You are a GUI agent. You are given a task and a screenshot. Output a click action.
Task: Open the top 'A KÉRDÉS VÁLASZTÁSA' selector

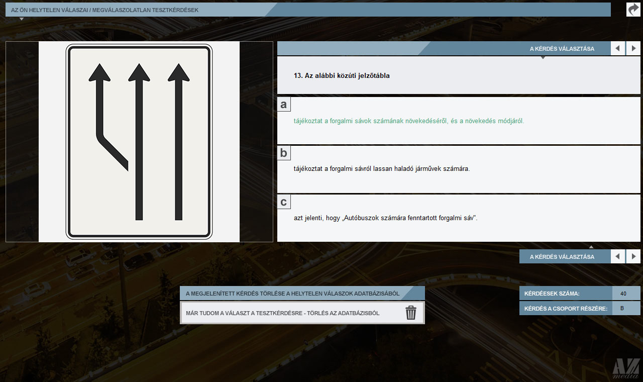point(562,49)
